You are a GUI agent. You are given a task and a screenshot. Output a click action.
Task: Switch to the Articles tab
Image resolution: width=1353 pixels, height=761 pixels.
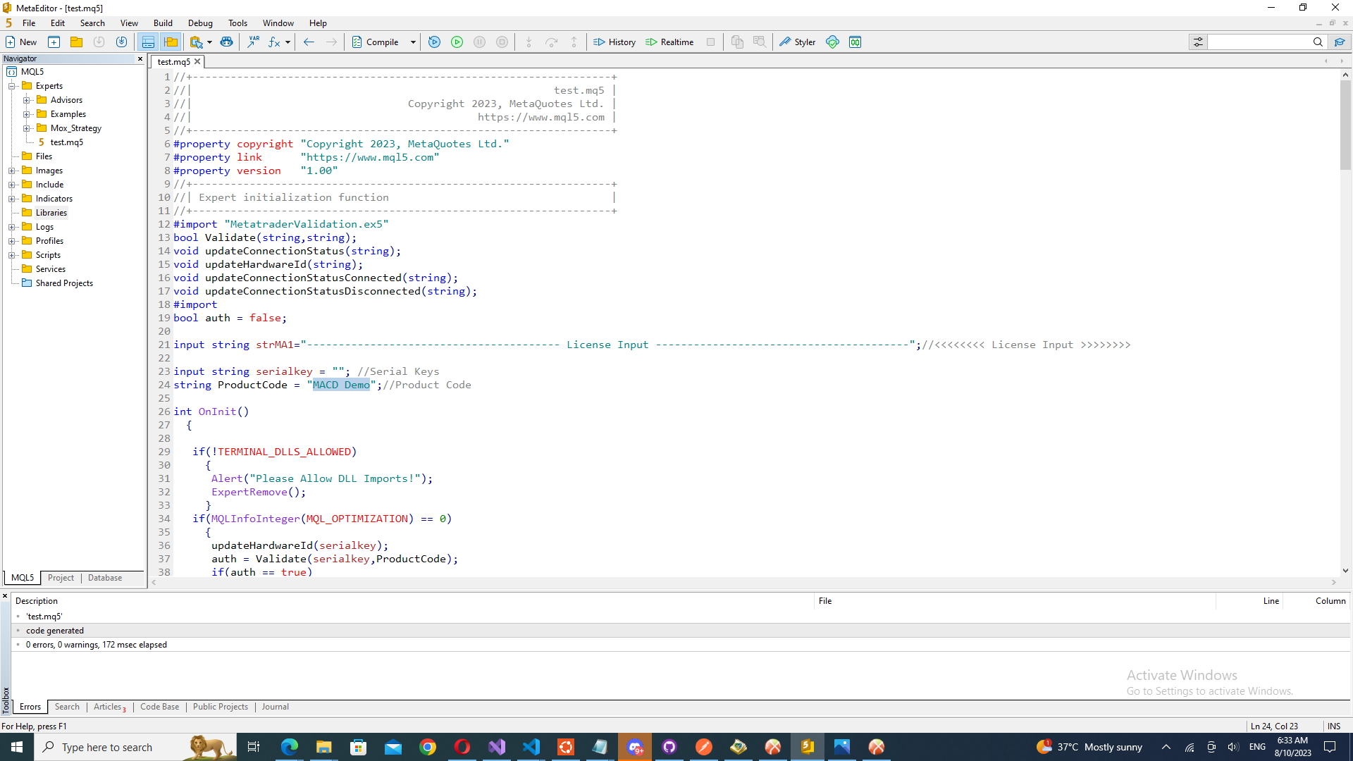pos(107,706)
